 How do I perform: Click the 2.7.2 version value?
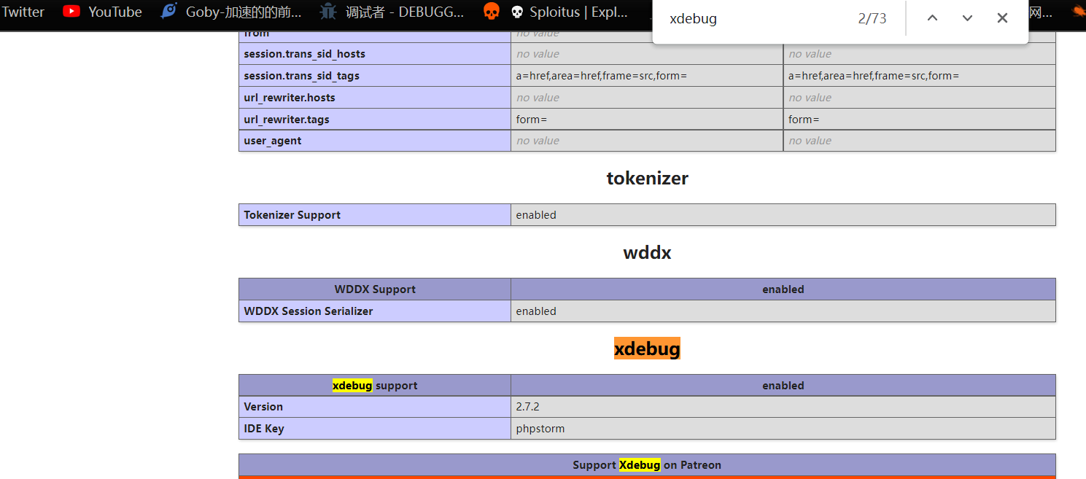click(527, 407)
